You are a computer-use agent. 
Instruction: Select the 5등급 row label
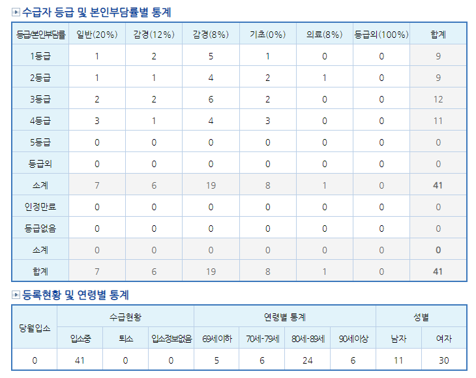pos(40,142)
